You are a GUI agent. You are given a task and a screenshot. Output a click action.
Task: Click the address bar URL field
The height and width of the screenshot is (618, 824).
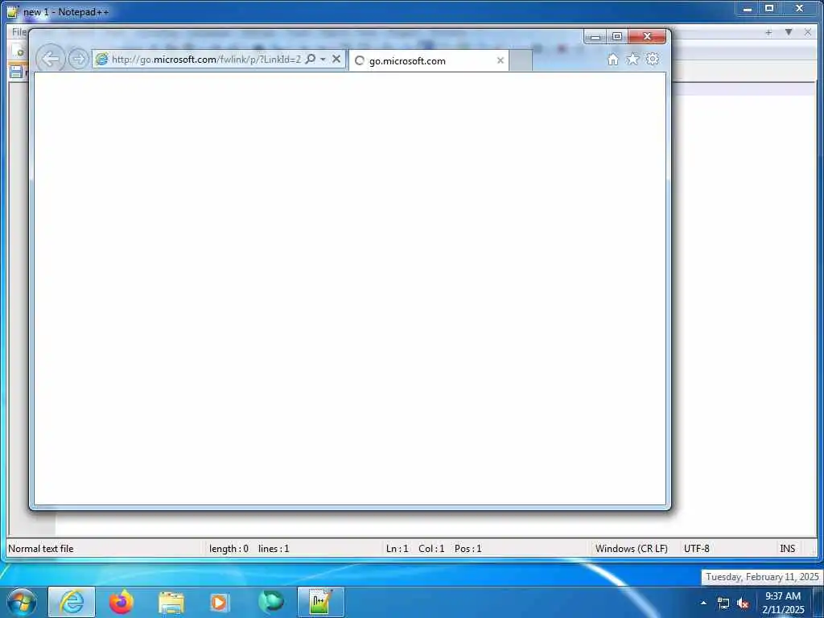click(206, 60)
